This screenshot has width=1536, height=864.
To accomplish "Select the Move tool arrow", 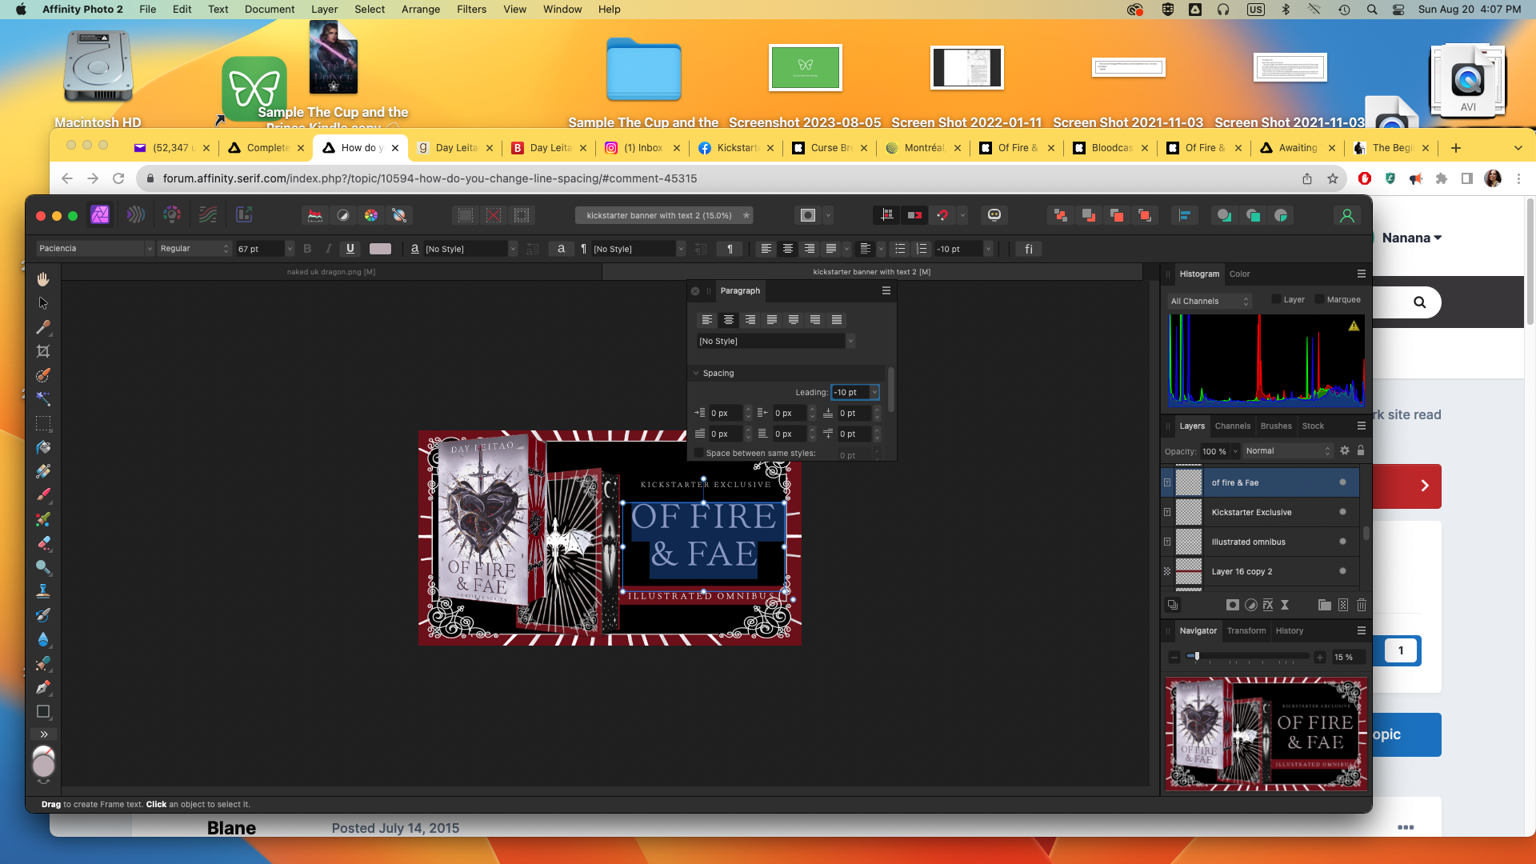I will pyautogui.click(x=43, y=303).
